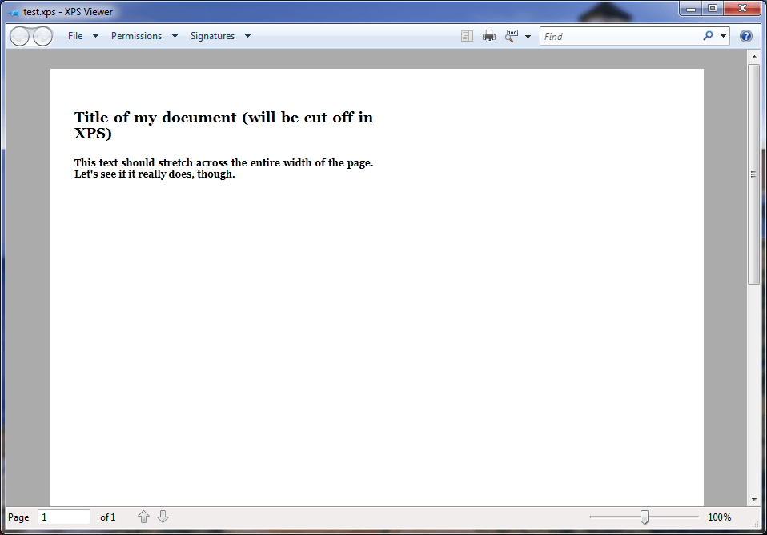Go to next page with down arrow icon

163,517
